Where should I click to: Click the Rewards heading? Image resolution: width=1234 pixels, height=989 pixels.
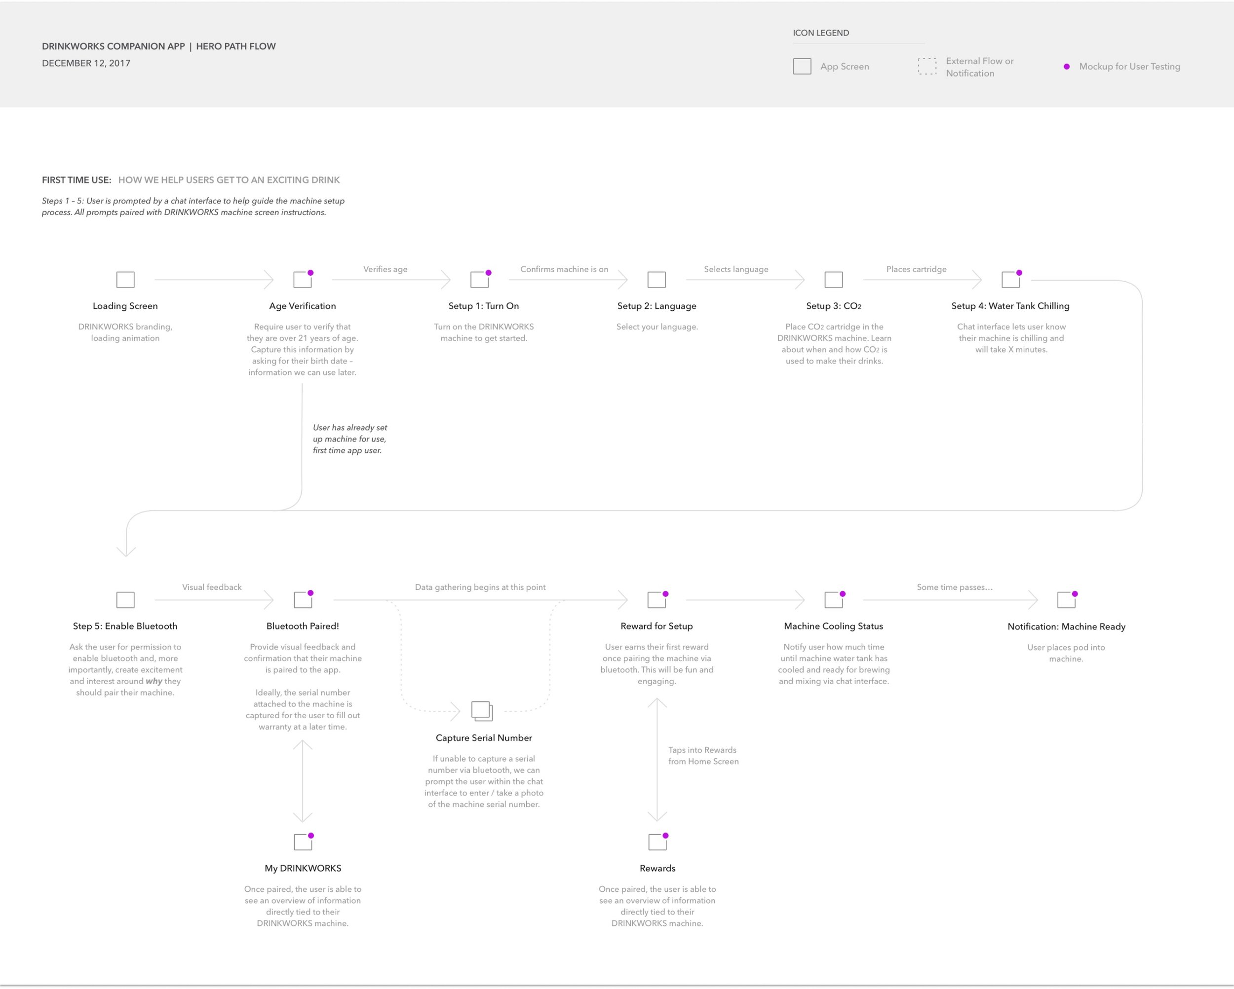[x=657, y=868]
